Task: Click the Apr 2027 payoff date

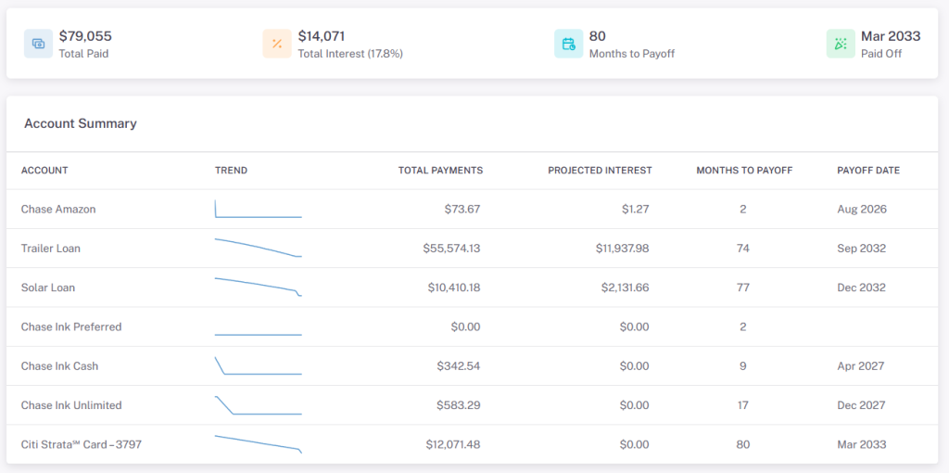Action: coord(861,365)
